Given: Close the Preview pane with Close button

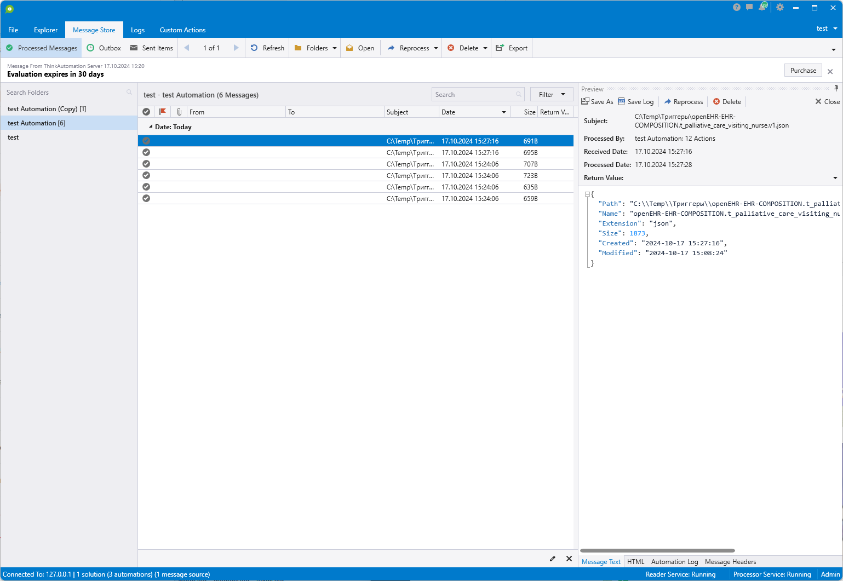Looking at the screenshot, I should tap(827, 101).
